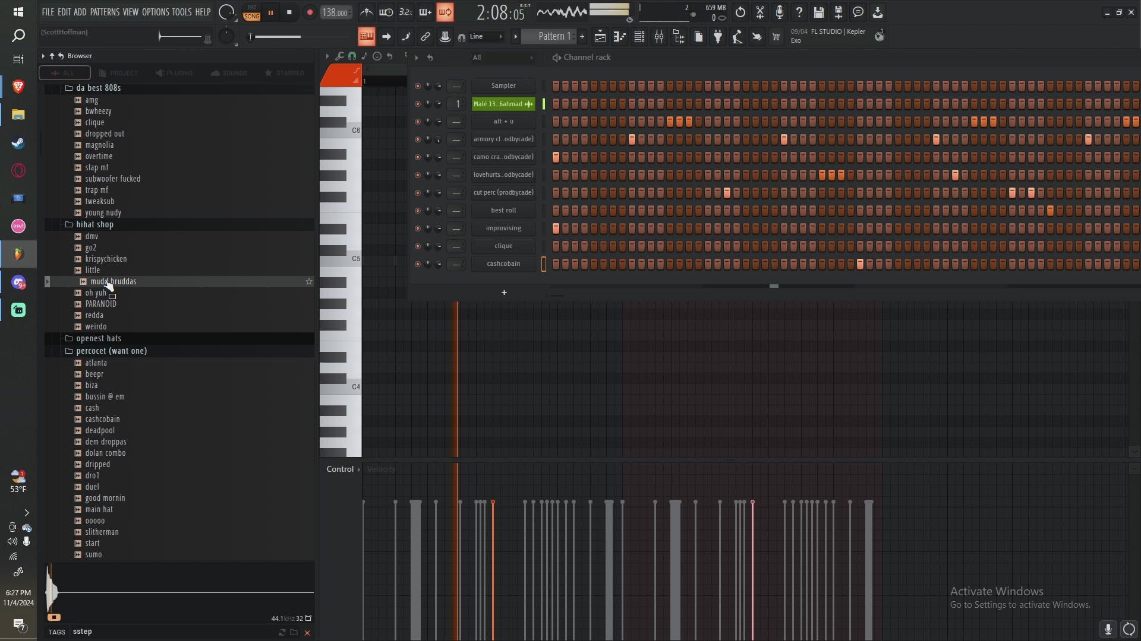Click the stamp tool icon
1141x641 pixels.
point(445,37)
